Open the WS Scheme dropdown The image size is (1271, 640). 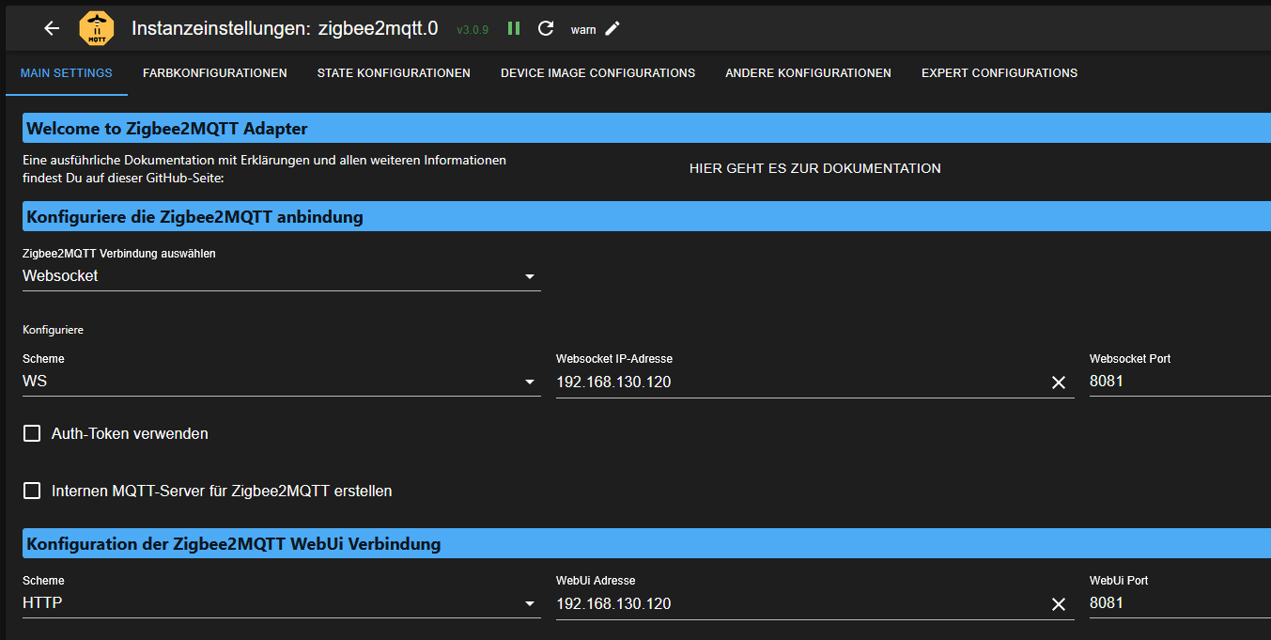[x=281, y=382]
